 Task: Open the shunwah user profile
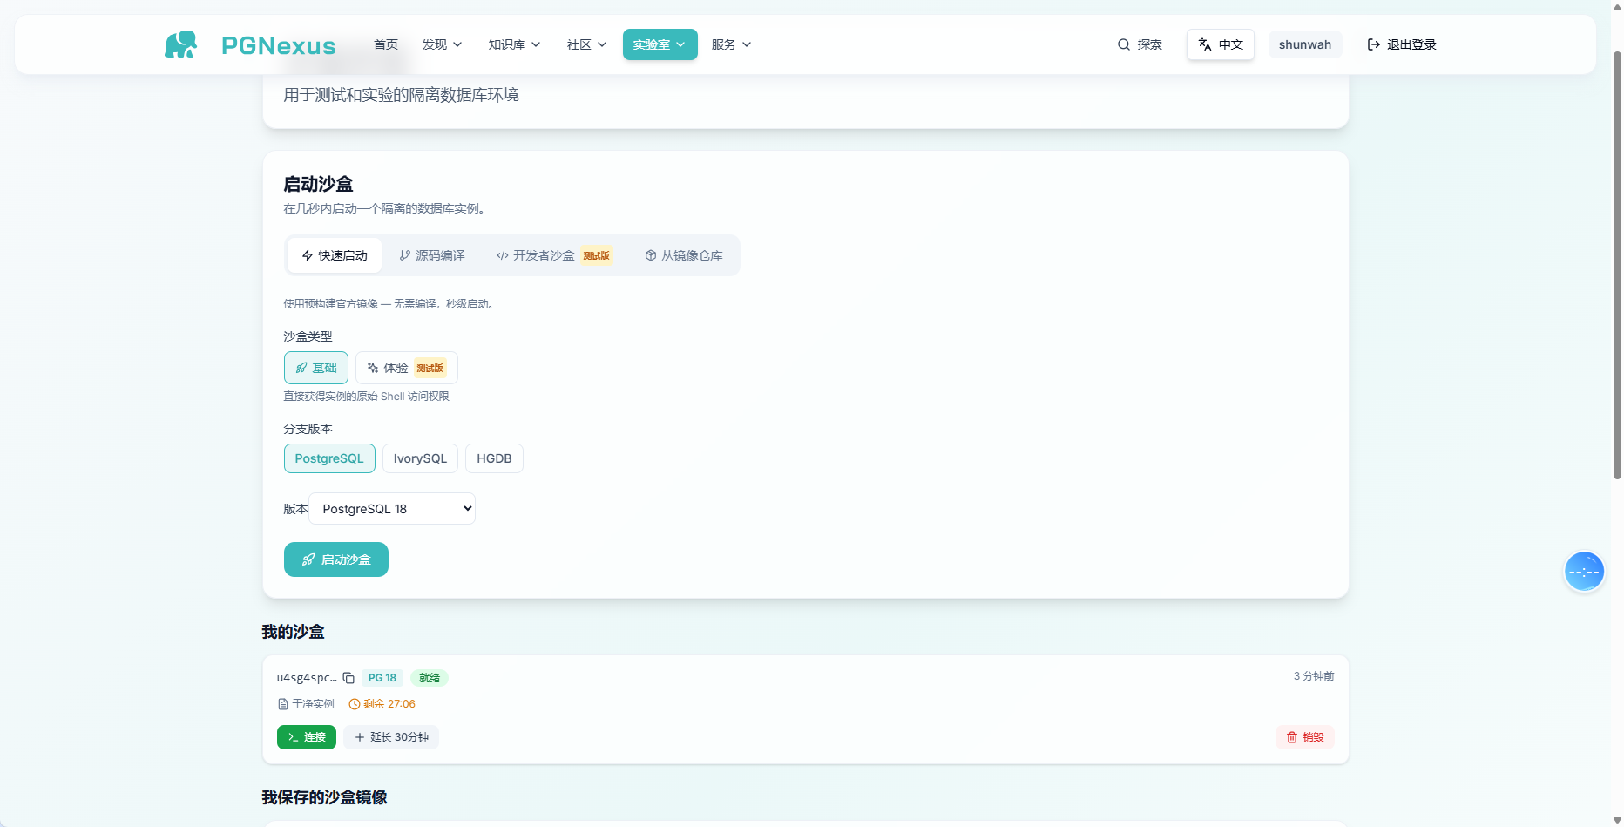click(1305, 44)
